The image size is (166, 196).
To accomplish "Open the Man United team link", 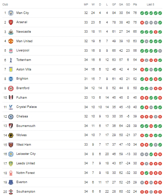I will pos(24,41).
